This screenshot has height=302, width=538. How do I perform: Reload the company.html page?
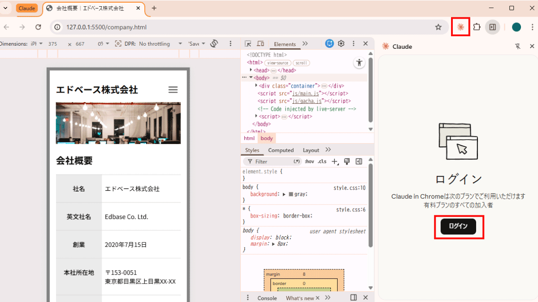(38, 27)
